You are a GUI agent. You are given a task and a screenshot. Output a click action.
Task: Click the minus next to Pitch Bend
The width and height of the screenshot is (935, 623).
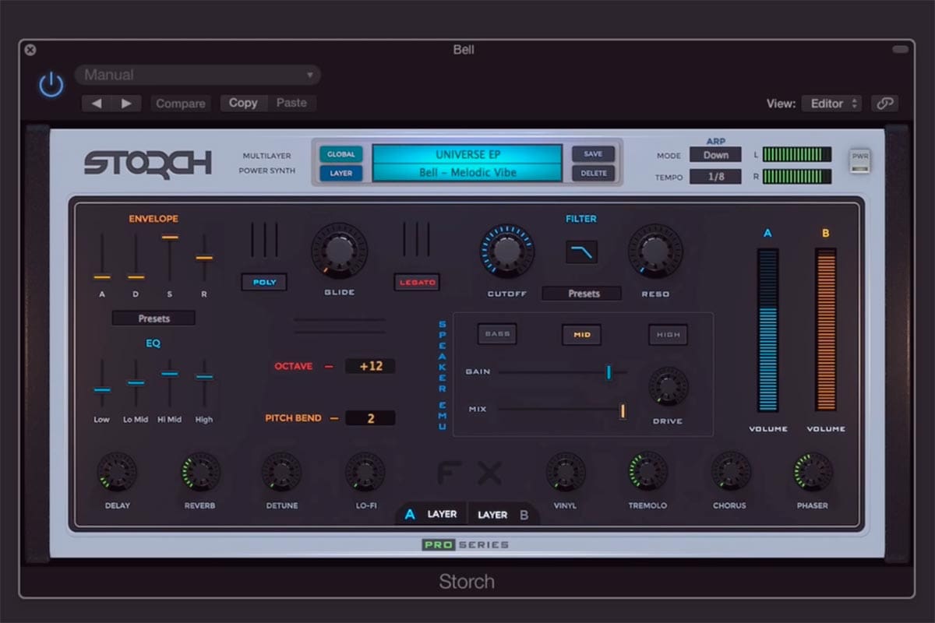[x=333, y=419]
